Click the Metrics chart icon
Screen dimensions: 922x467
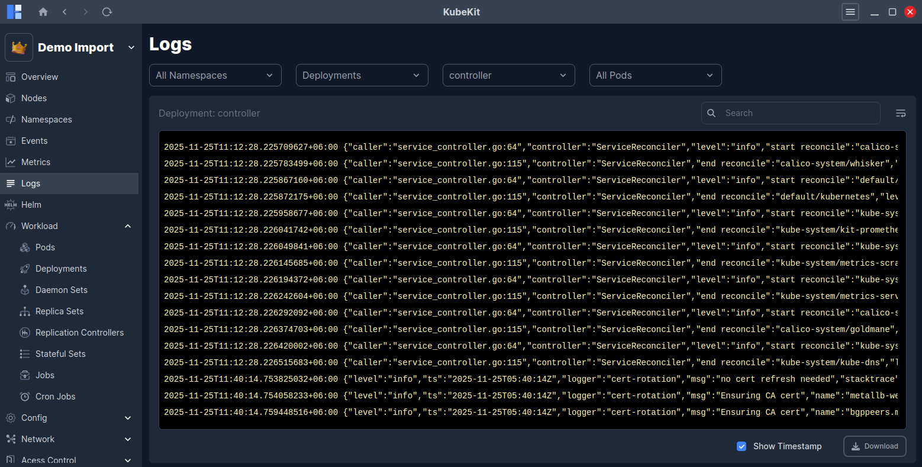(x=11, y=162)
